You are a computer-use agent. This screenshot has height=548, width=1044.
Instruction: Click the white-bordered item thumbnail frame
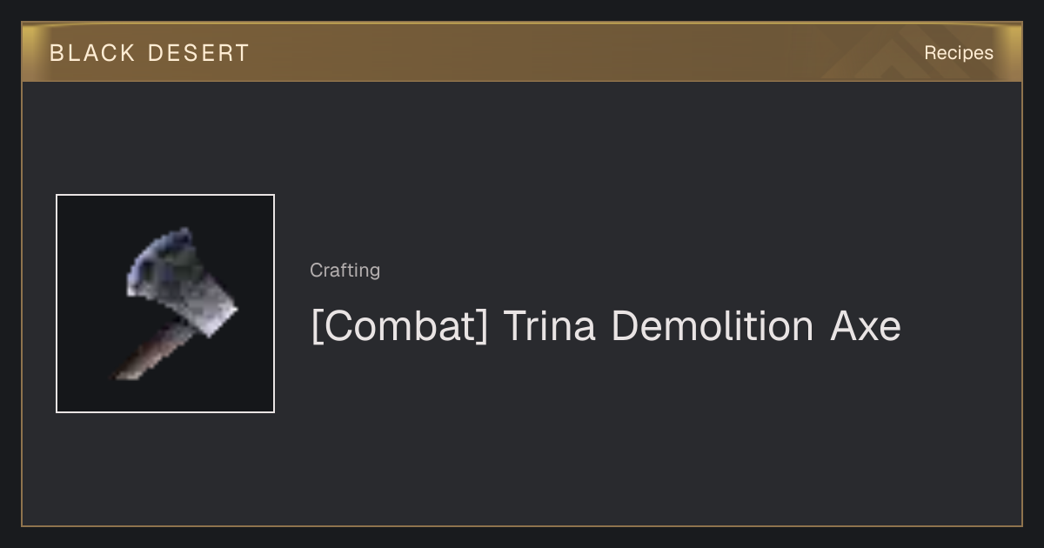[165, 304]
